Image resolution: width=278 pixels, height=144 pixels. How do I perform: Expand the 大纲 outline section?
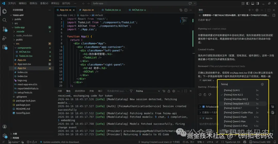click(15, 134)
